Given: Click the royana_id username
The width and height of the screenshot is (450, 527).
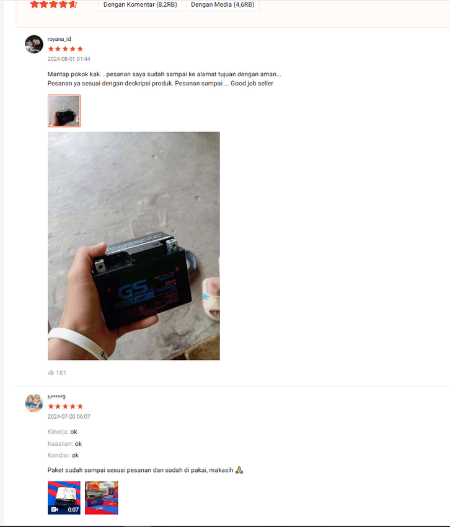Looking at the screenshot, I should coord(59,39).
